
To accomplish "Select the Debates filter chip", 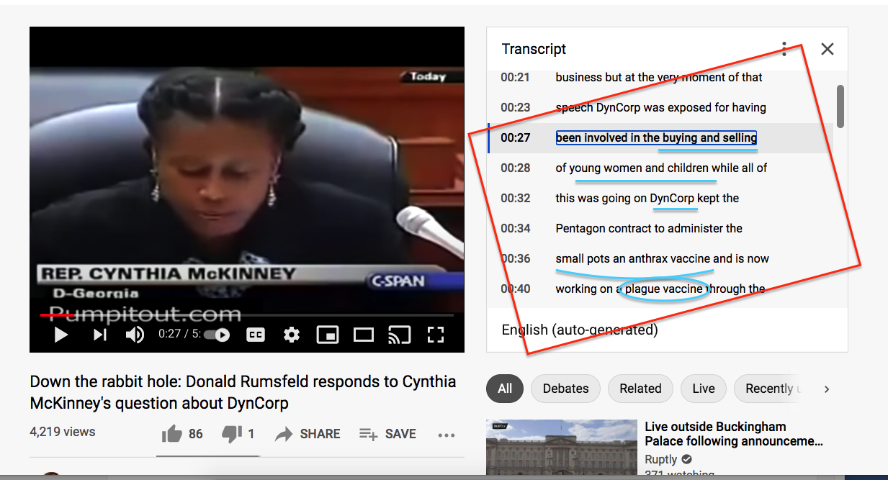I will [565, 389].
